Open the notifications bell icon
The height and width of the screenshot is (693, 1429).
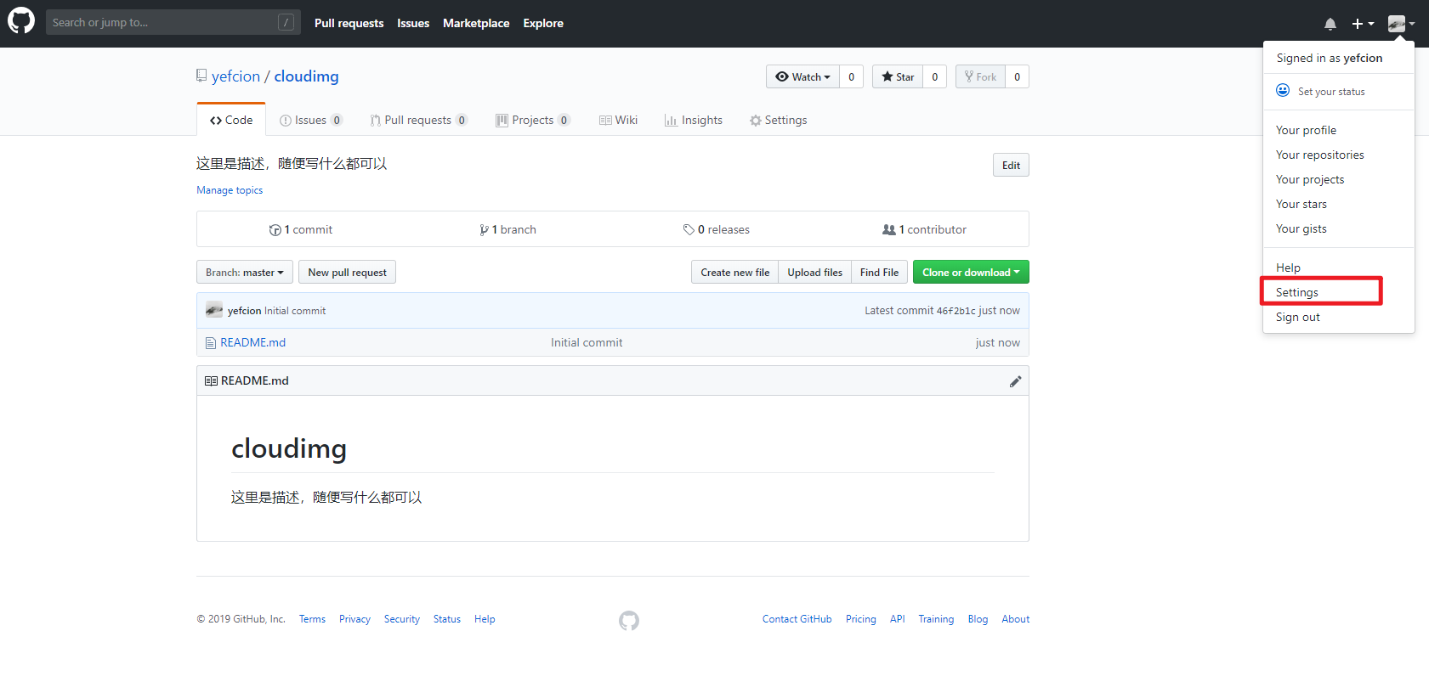[x=1330, y=24]
